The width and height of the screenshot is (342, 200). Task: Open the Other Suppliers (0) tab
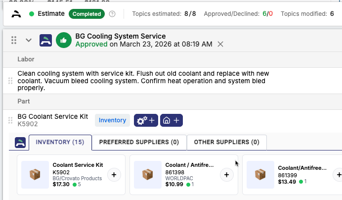(226, 143)
